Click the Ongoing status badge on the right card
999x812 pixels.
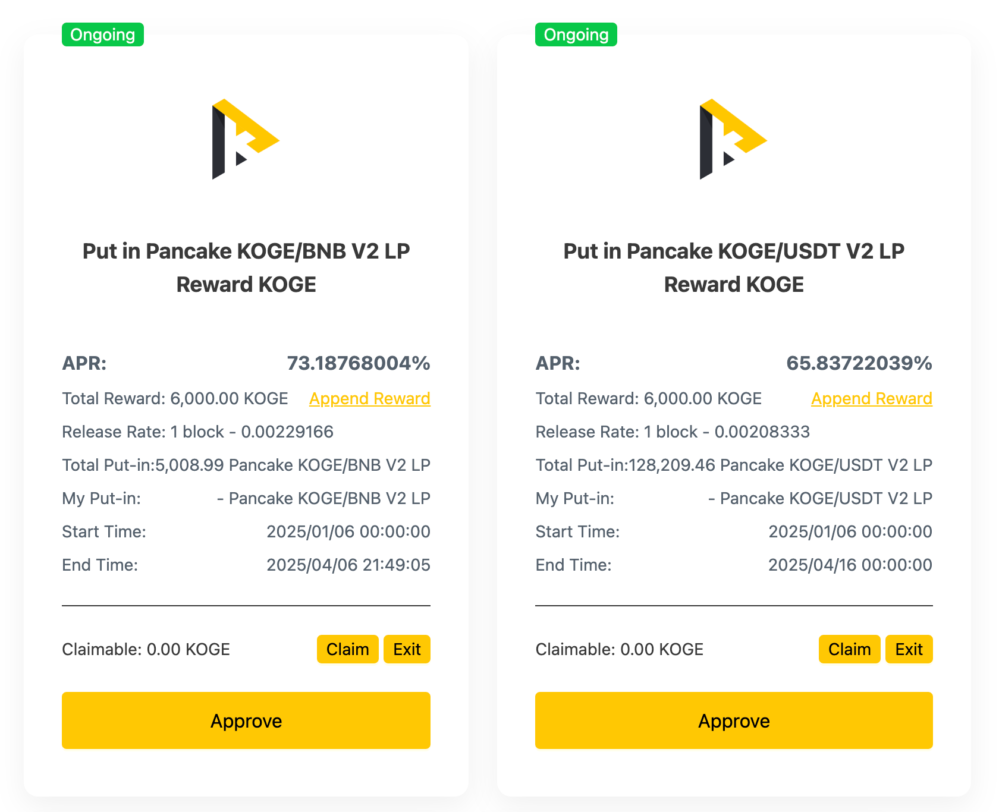click(576, 34)
